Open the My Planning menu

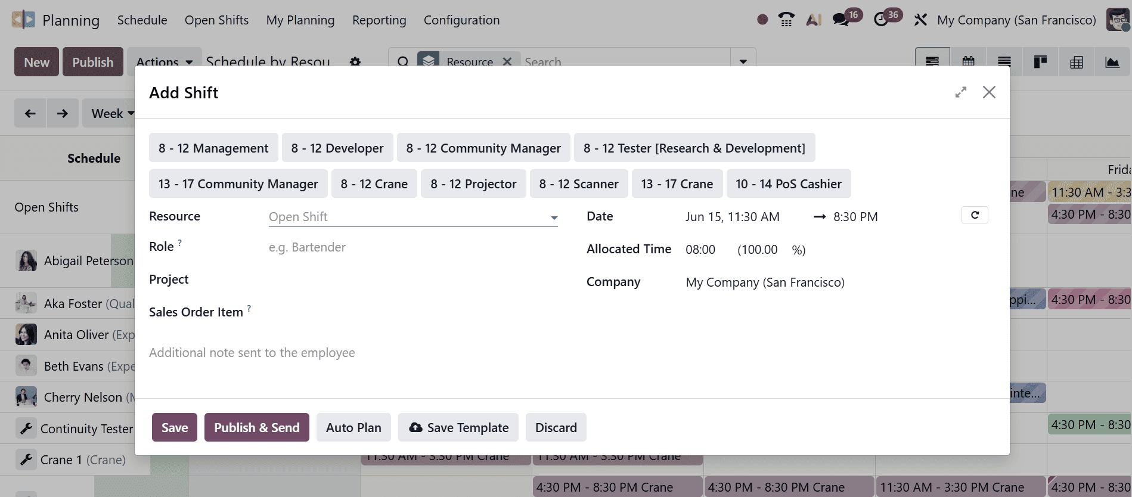pos(300,20)
